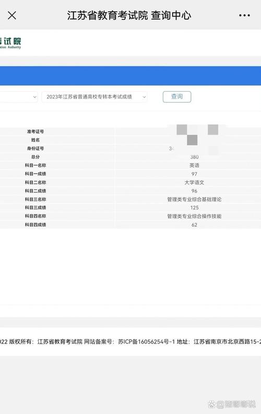Screen dimensions: 261x414
Task: Click the footer address 江苏省南京市北京西路
Action: (x=222, y=342)
